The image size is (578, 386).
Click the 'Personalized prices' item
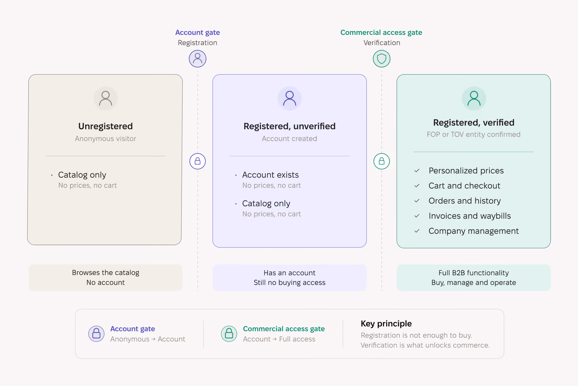(466, 171)
